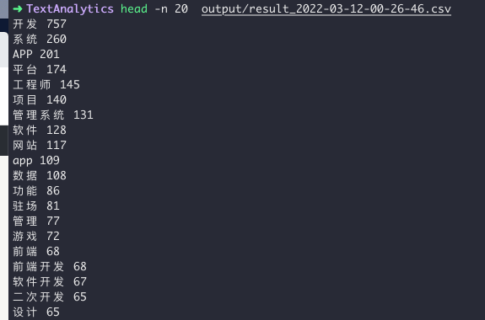Click the -n flag in the command
Viewport: 485px width, 320px height.
161,8
